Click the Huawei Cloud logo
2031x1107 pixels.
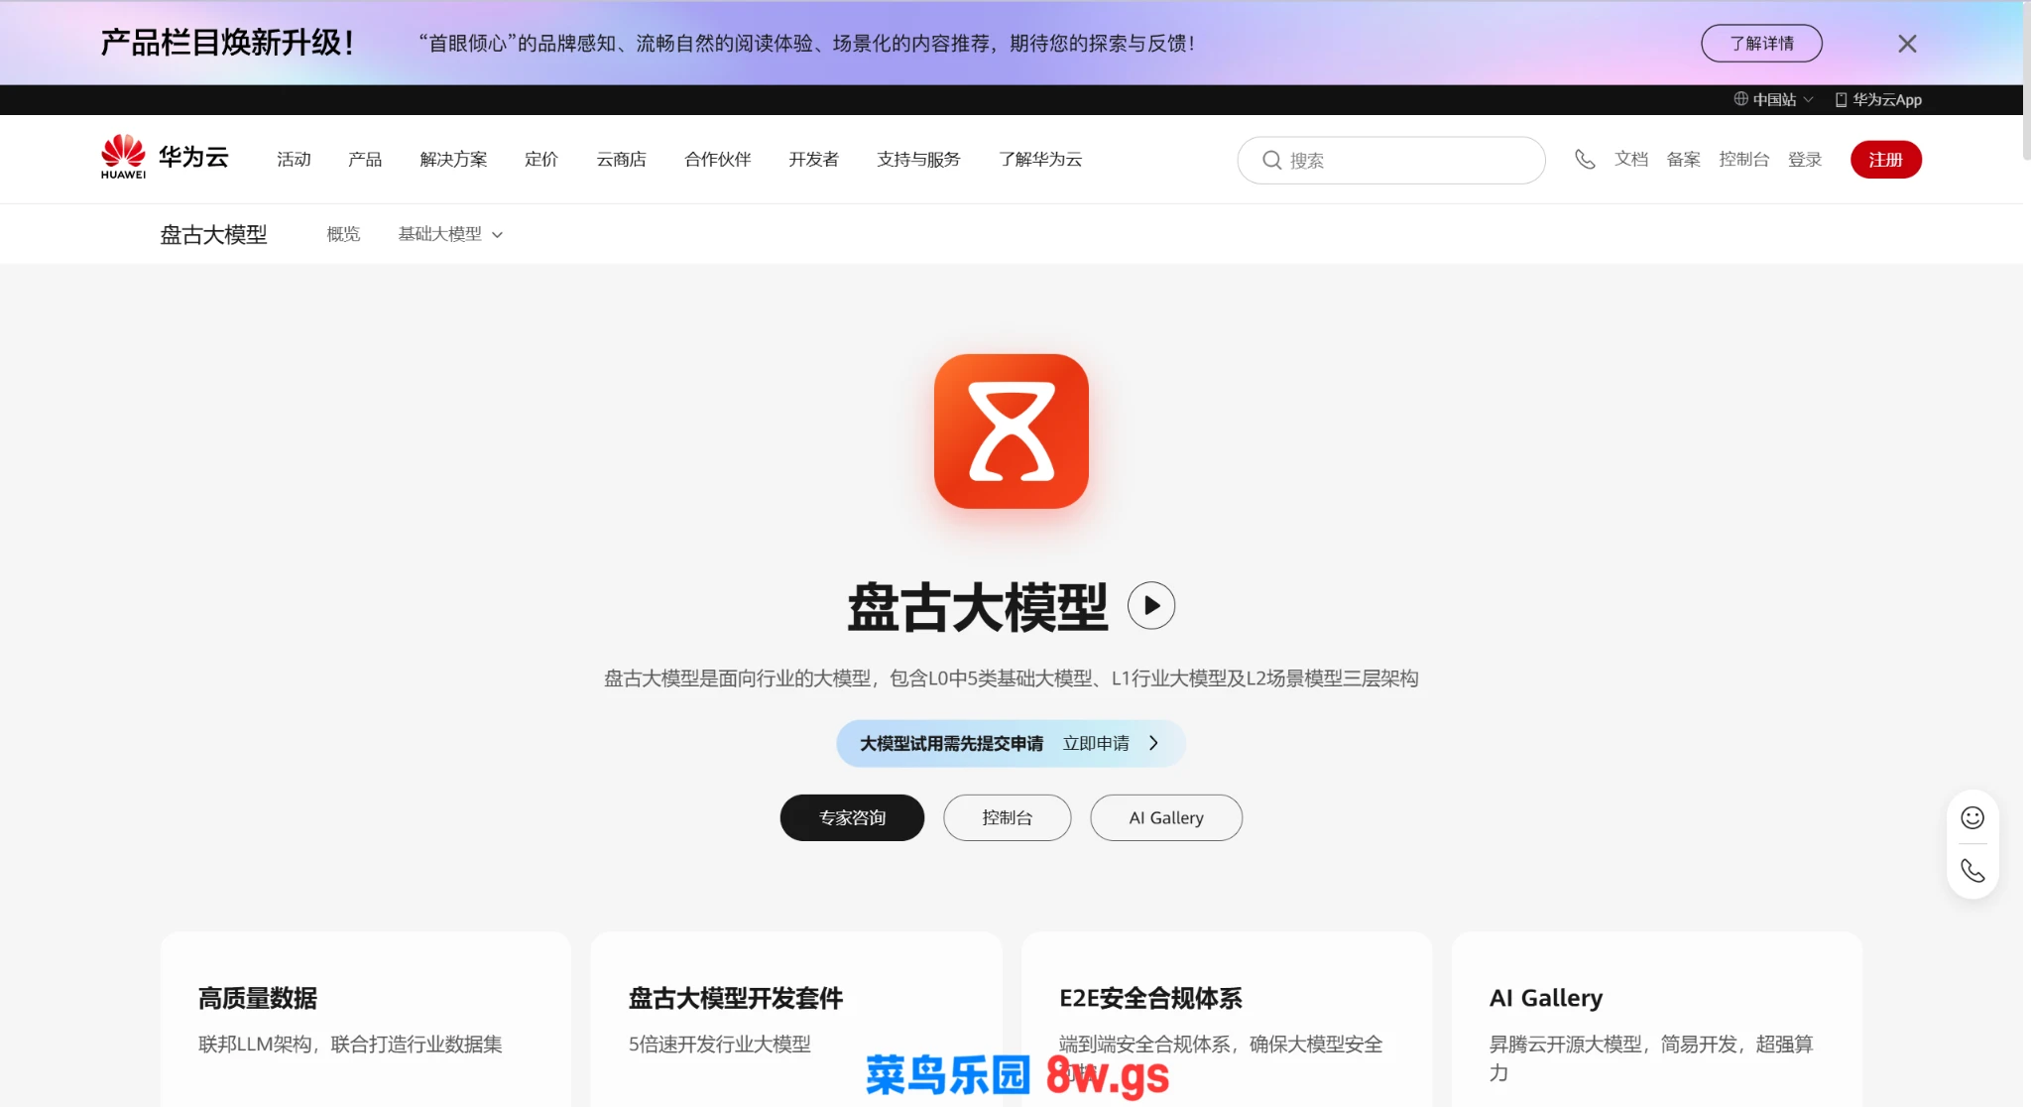(x=165, y=158)
